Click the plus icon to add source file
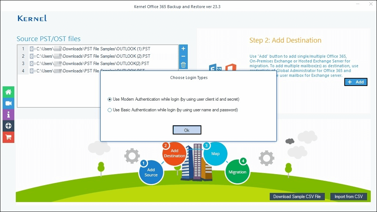This screenshot has width=377, height=212. click(183, 48)
